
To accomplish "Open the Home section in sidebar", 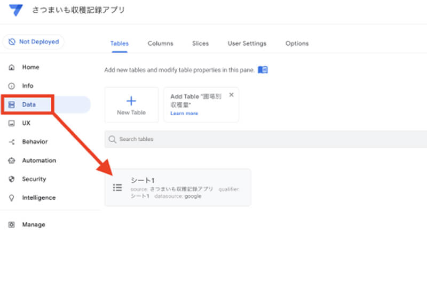I will (x=30, y=67).
